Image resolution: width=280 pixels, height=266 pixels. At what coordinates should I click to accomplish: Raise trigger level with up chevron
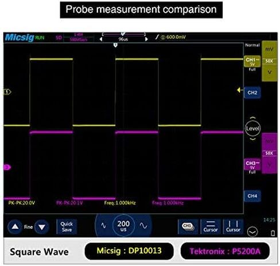pos(252,118)
